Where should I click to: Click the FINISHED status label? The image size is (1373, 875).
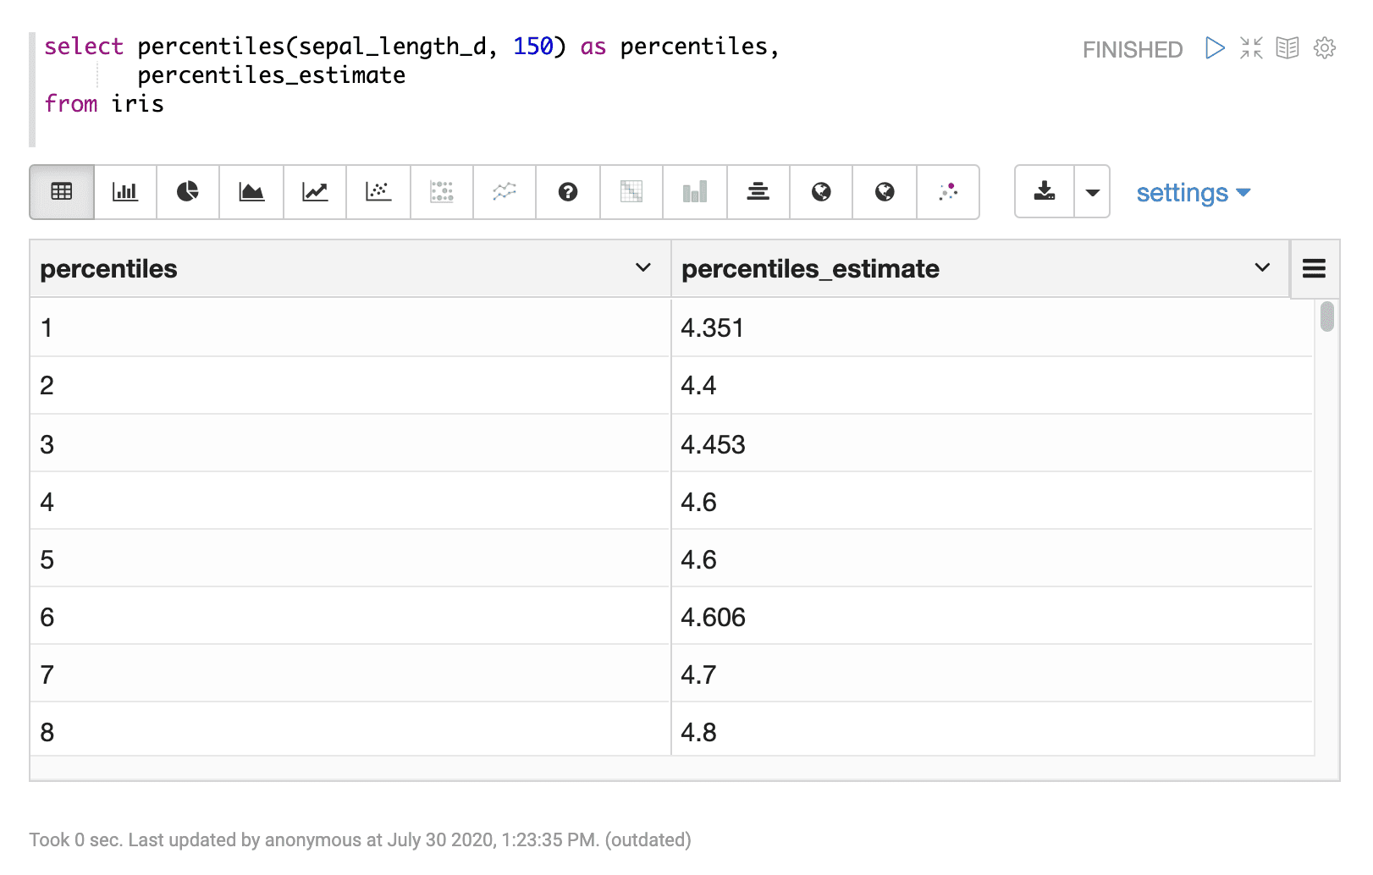coord(1132,49)
